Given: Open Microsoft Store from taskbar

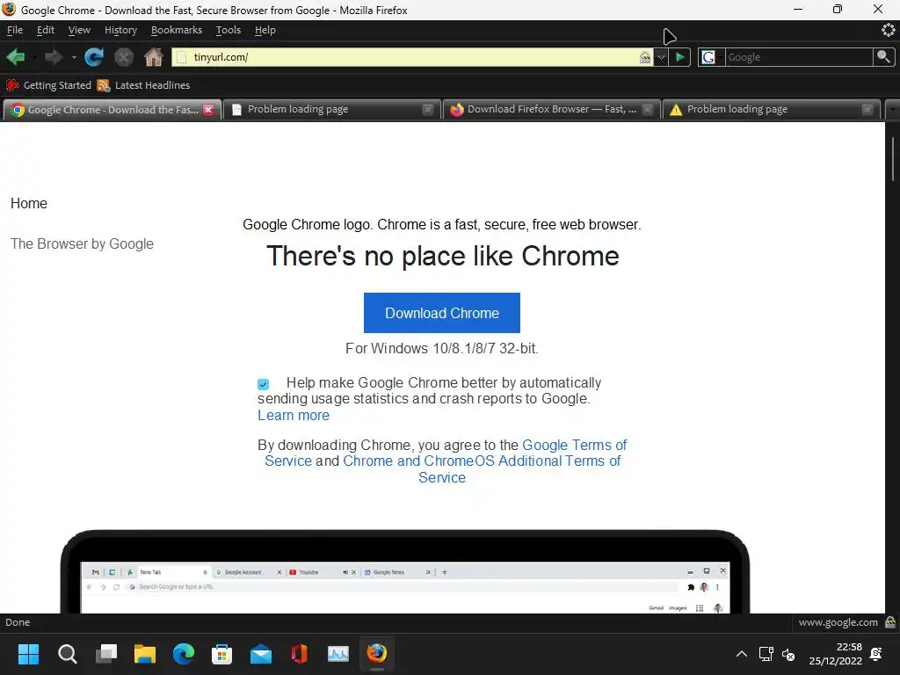Looking at the screenshot, I should tap(222, 654).
